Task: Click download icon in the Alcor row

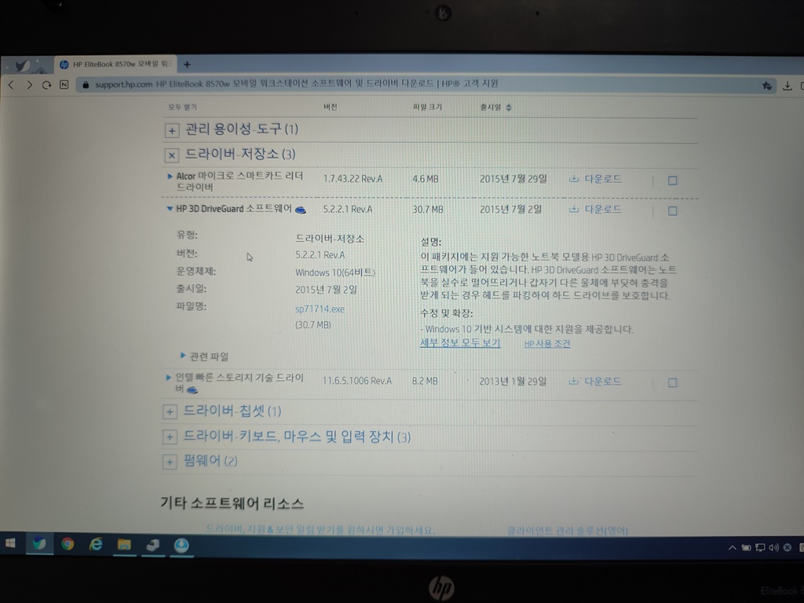Action: coord(574,179)
